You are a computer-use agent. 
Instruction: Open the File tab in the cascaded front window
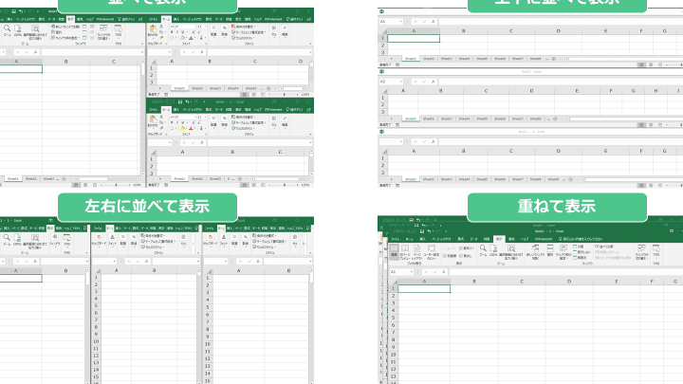coord(396,239)
